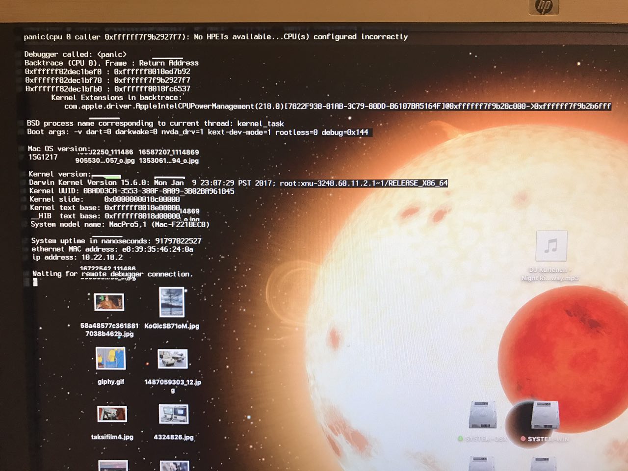Click the "__HIB text base" line
The image size is (628, 471).
[x=105, y=216]
